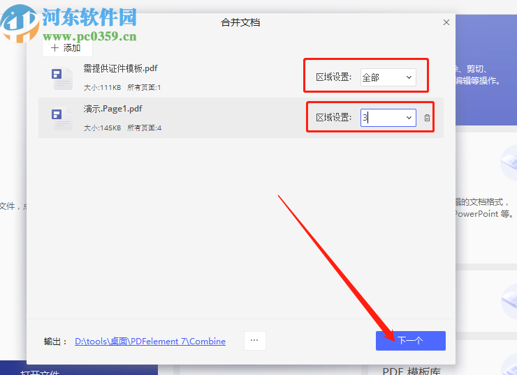
Task: Open the 区域设置 dropdown showing 全部
Action: 388,77
